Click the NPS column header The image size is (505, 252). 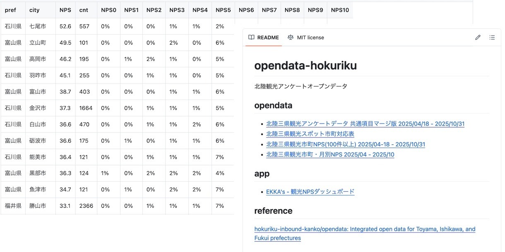pos(65,10)
